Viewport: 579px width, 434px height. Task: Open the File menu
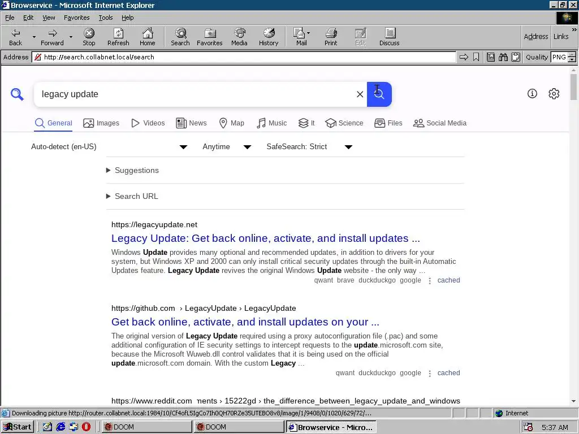(10, 18)
